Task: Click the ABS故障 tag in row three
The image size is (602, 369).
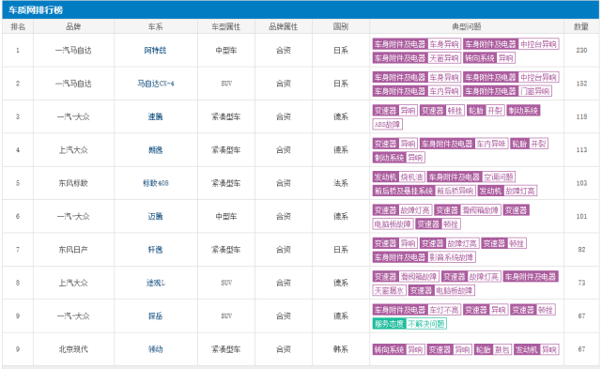Action: [x=387, y=124]
